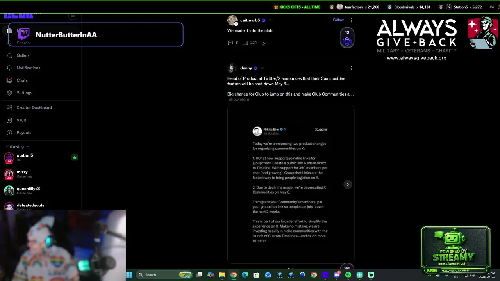The image size is (500, 281).
Task: Click station5's green star badge
Action: 75,158
